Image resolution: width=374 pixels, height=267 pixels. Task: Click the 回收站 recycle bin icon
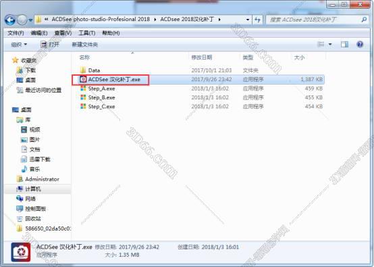20,218
